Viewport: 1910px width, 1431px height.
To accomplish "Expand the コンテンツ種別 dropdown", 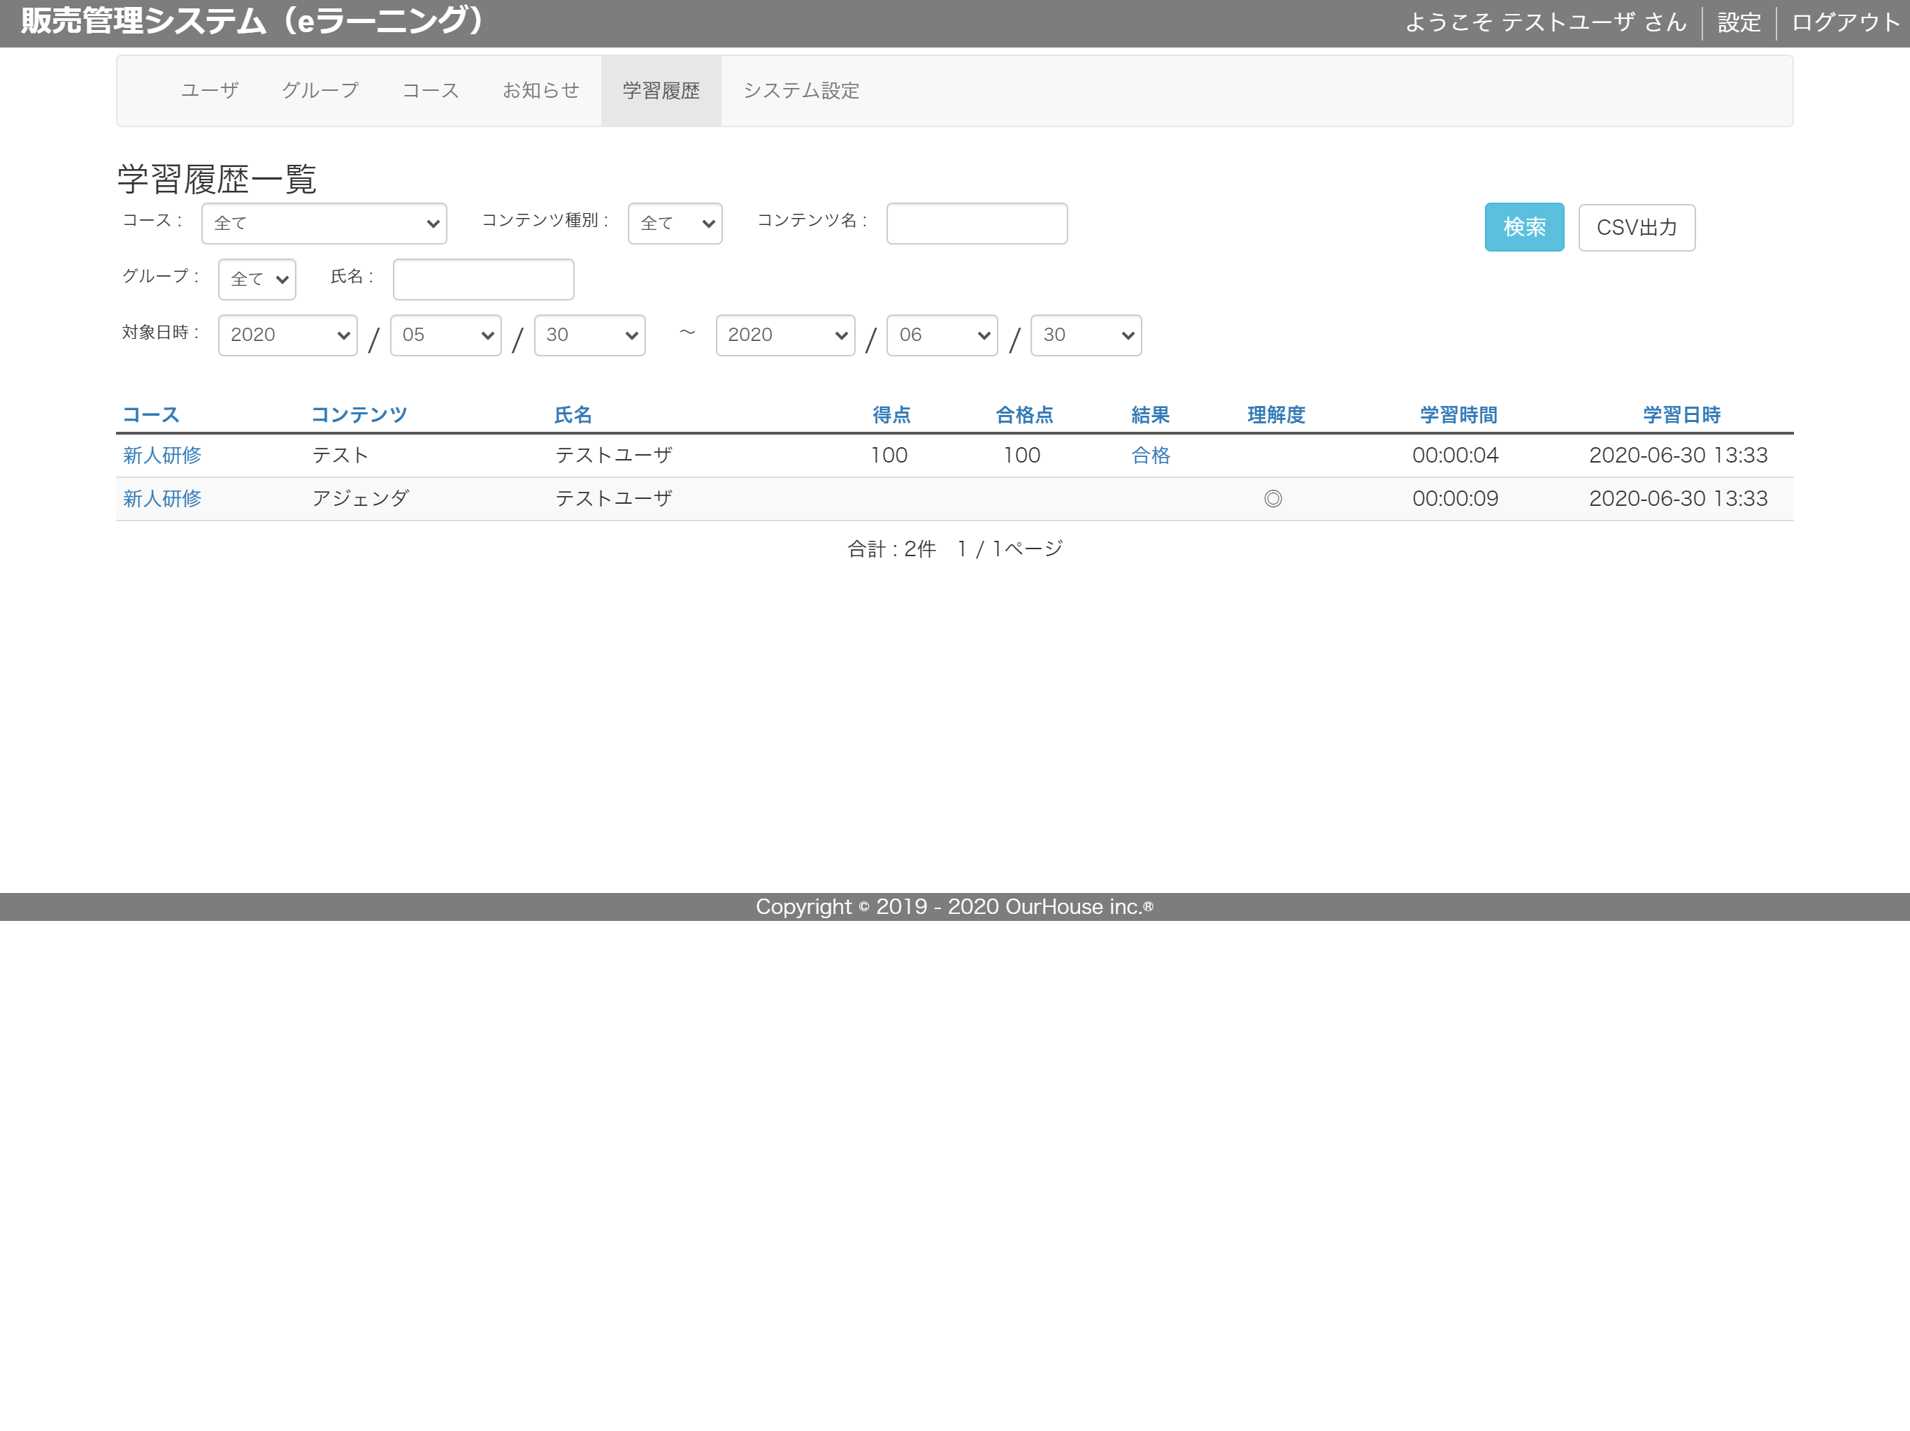I will pyautogui.click(x=675, y=224).
